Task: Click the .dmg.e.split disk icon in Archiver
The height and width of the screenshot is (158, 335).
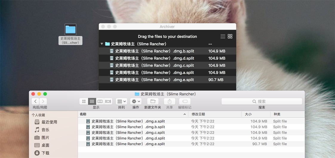Action: pos(112,80)
